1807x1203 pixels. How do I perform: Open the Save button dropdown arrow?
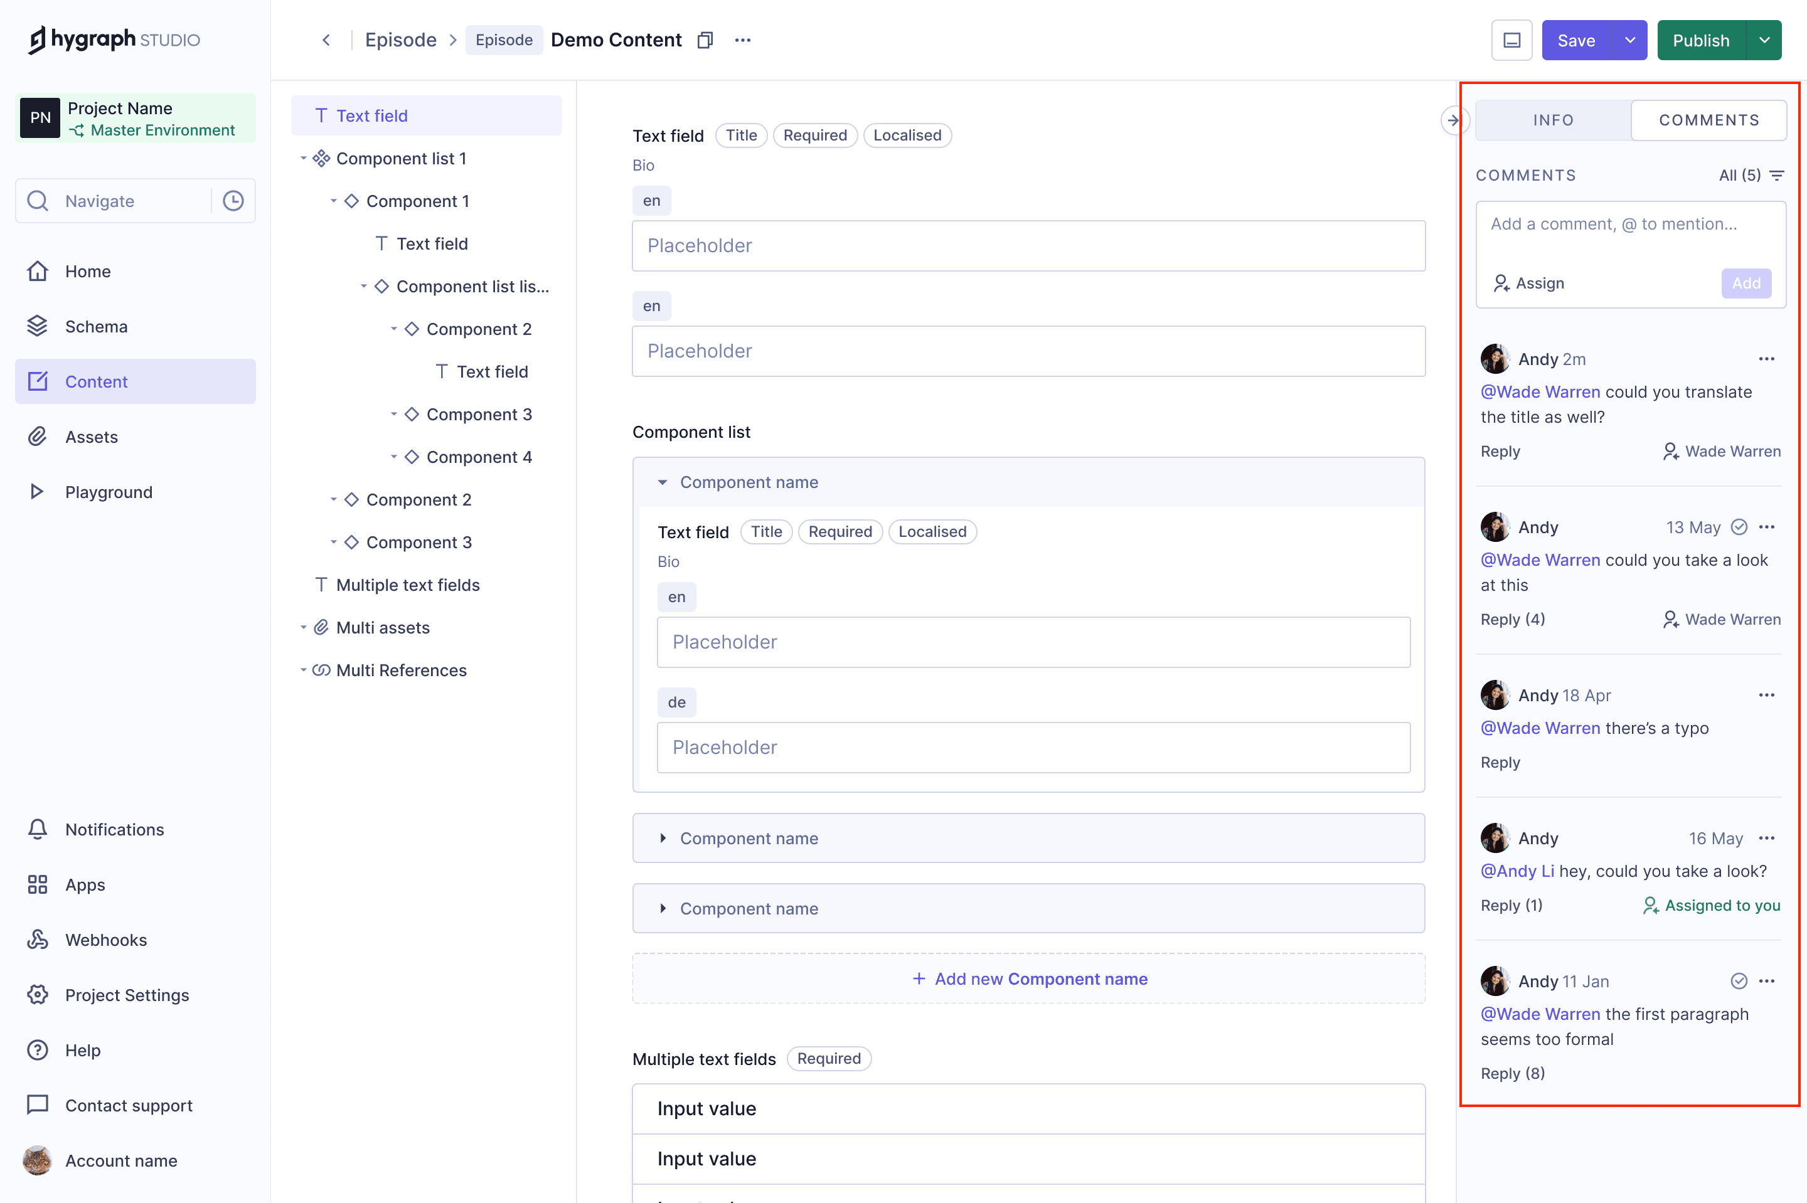1630,40
